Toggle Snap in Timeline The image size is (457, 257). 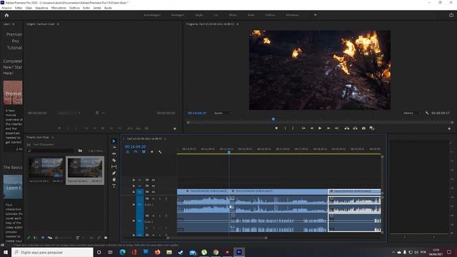[x=136, y=152]
